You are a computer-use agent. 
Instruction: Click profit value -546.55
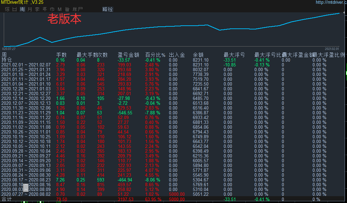click(125, 113)
